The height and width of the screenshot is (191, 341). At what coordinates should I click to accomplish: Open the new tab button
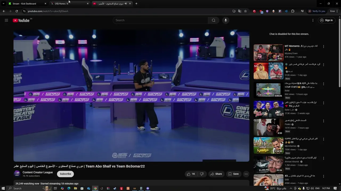[136, 3]
